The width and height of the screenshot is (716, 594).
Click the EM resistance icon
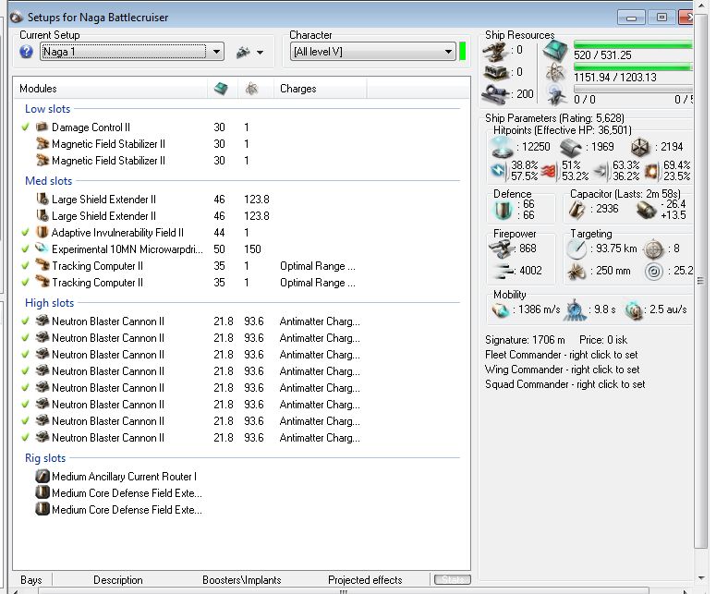pyautogui.click(x=499, y=171)
